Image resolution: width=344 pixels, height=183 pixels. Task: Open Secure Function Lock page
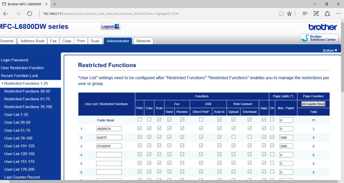[x=19, y=75]
